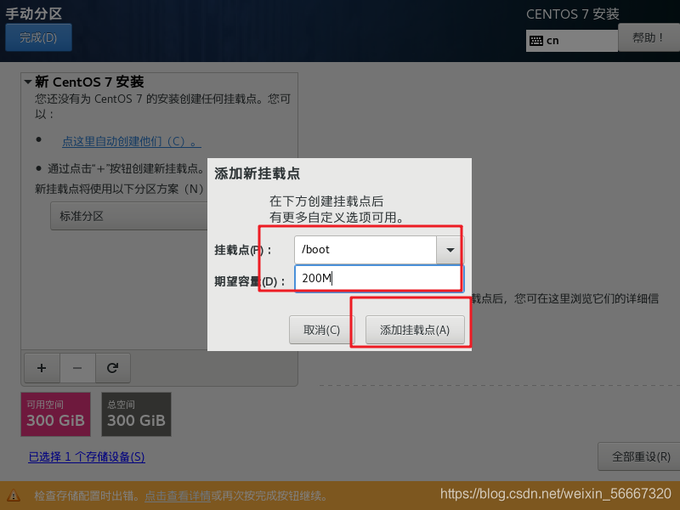Click the 可用空间 300 GiB box
This screenshot has height=510, width=680.
point(55,414)
